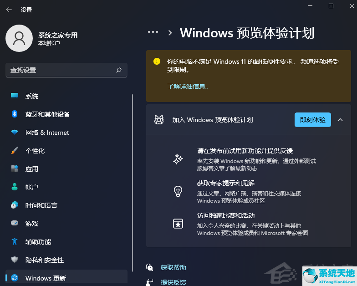Click the Windows Update sync icon
The image size is (357, 286).
15,278
